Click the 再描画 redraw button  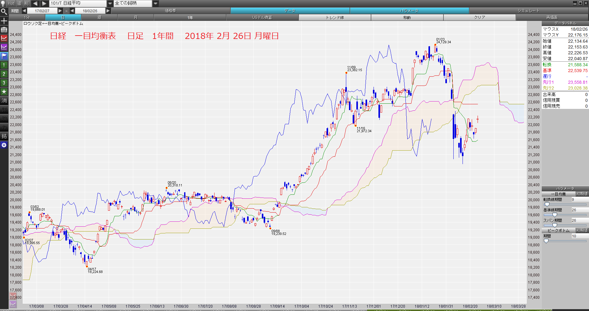coord(552,17)
